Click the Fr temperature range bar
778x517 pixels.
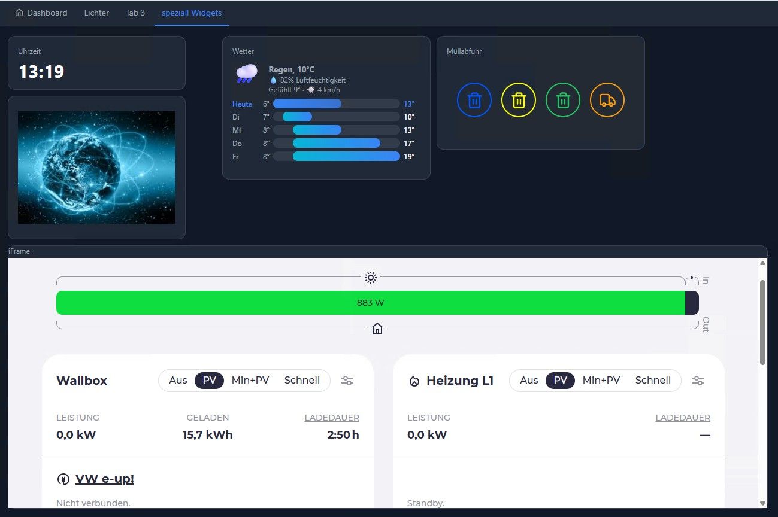tap(336, 156)
